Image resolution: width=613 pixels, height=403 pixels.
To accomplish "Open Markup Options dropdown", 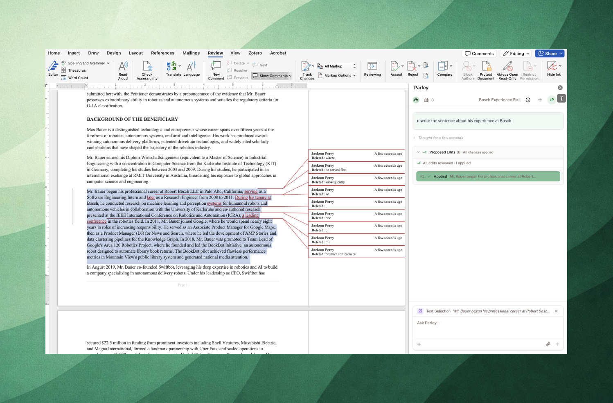I will pyautogui.click(x=337, y=76).
